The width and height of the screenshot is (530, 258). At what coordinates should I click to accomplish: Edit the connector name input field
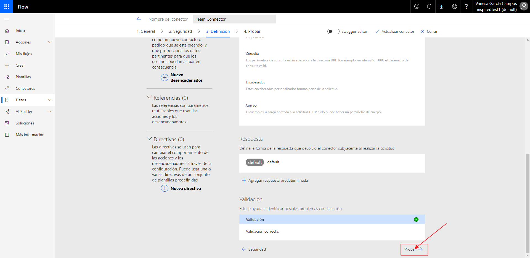coord(234,19)
